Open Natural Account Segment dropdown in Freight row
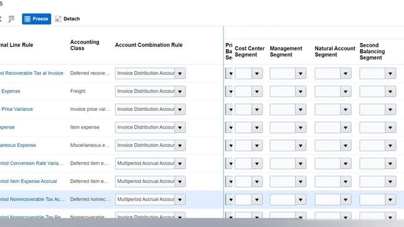This screenshot has height=227, width=404. tap(345, 91)
